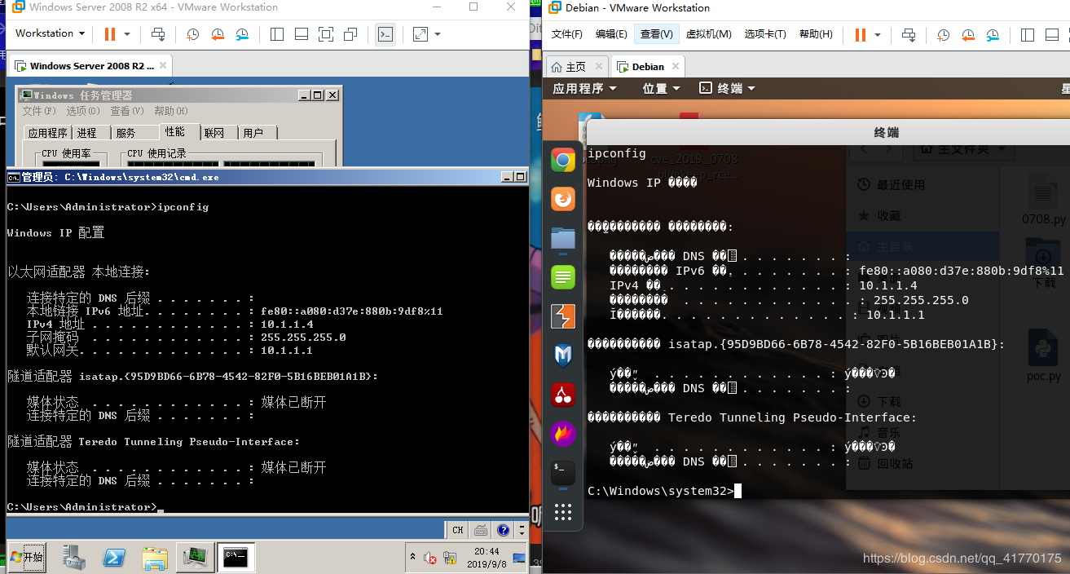Switch to 应用程序 tab in Task Manager

coord(47,133)
